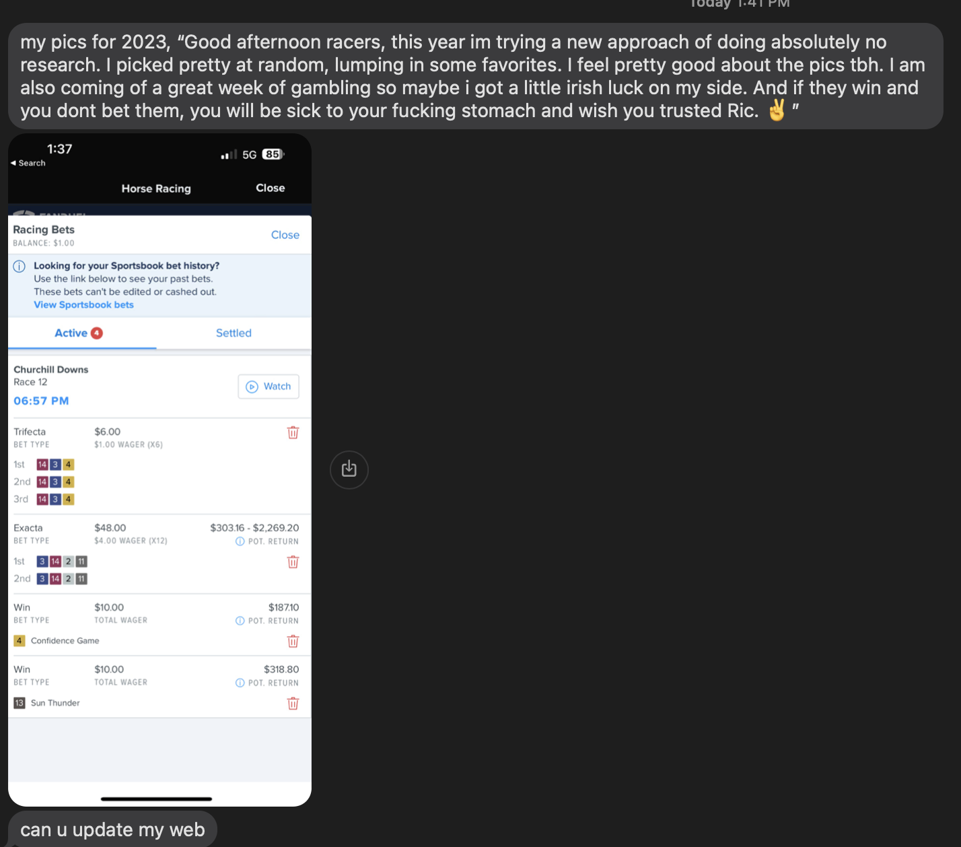
Task: Close the Racing Bets panel
Action: pos(285,235)
